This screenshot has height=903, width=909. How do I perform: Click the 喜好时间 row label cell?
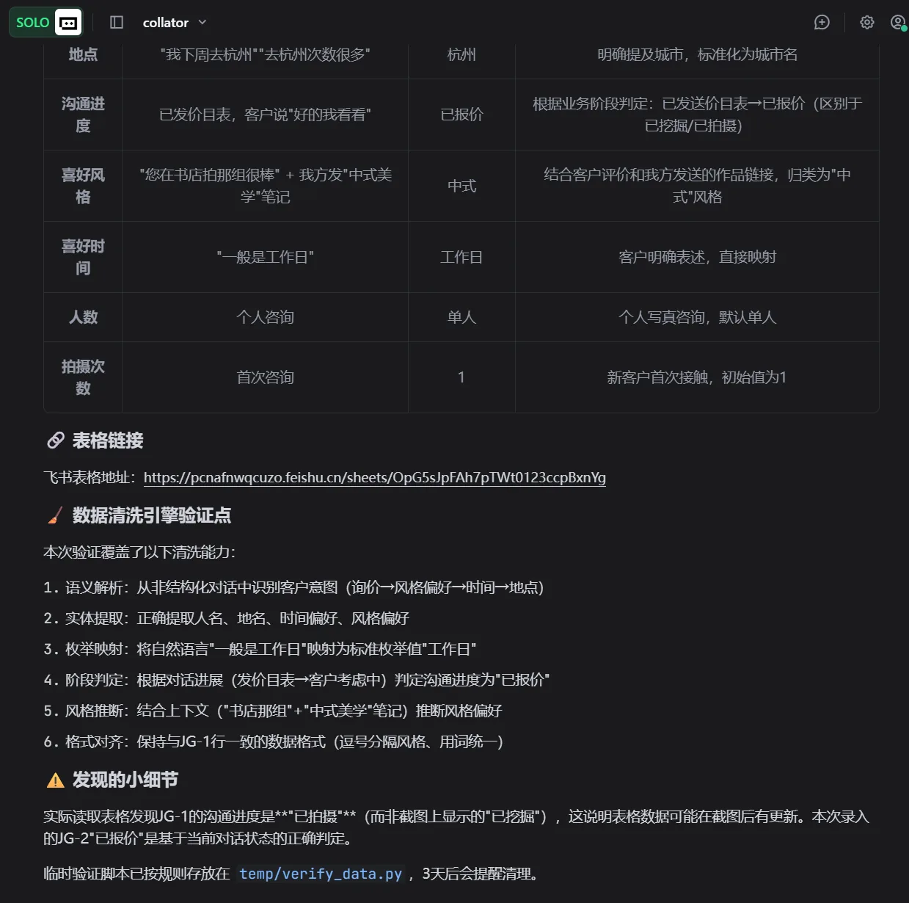tap(83, 257)
